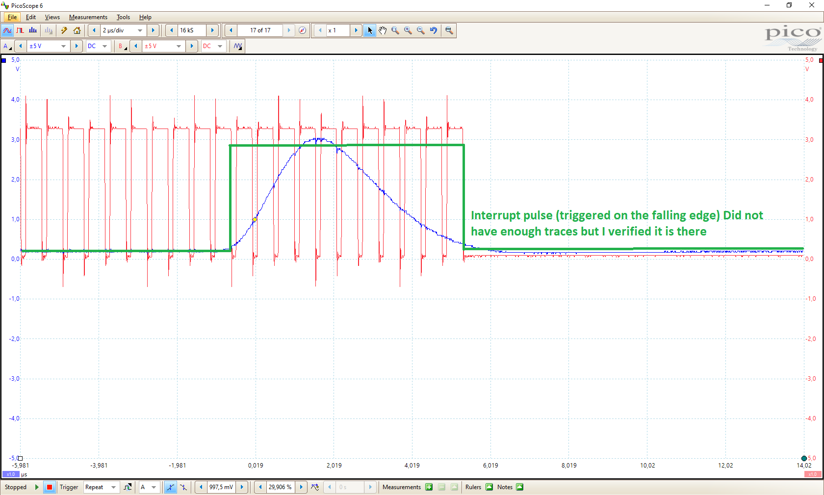Open the buffer navigator compass icon
This screenshot has width=824, height=495.
coord(303,30)
